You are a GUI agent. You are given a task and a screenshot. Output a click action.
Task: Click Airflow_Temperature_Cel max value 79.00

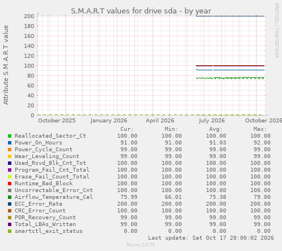pos(262,197)
